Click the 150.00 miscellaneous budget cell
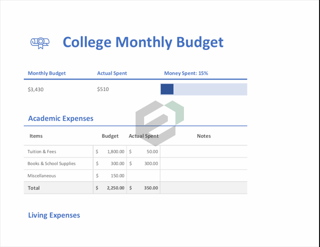 click(x=117, y=176)
